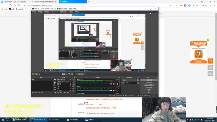Select the 视频采集设备 source row
This screenshot has width=217, height=122.
(x=64, y=80)
